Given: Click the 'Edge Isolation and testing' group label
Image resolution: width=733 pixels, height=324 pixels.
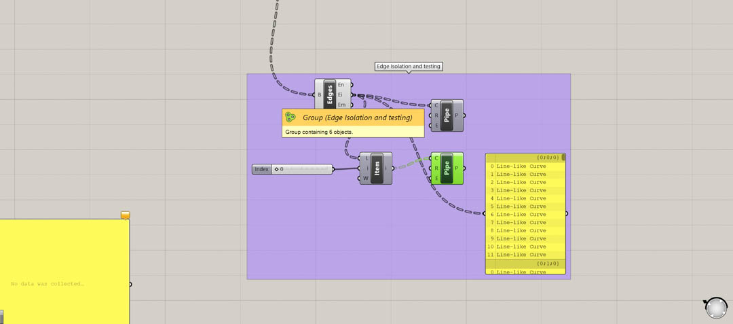Looking at the screenshot, I should (409, 67).
